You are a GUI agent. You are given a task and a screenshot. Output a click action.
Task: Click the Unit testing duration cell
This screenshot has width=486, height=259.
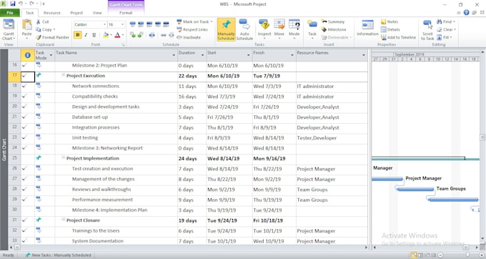tap(192, 138)
